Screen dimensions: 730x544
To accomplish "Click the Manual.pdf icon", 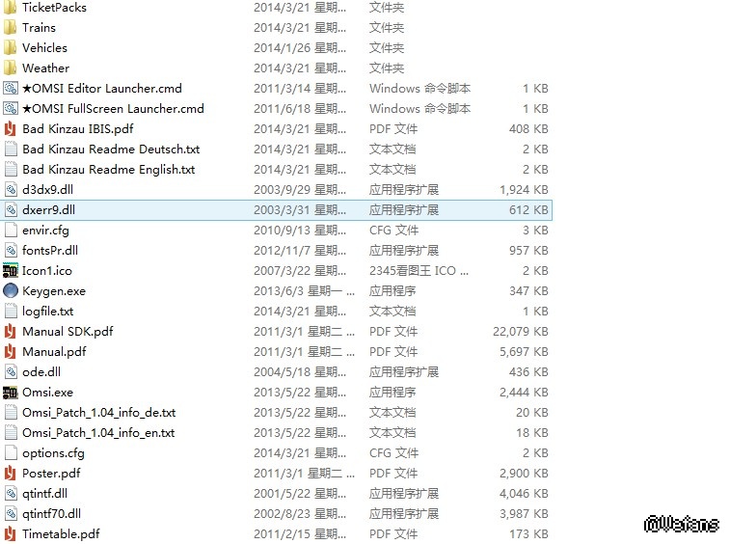I will pos(11,352).
